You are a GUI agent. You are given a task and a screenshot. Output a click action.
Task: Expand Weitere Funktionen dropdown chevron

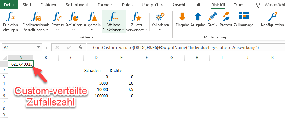click(123, 30)
